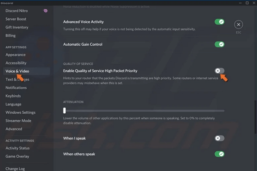The image size is (257, 171).
Task: Maximize the Discord window
Action: (247, 3)
